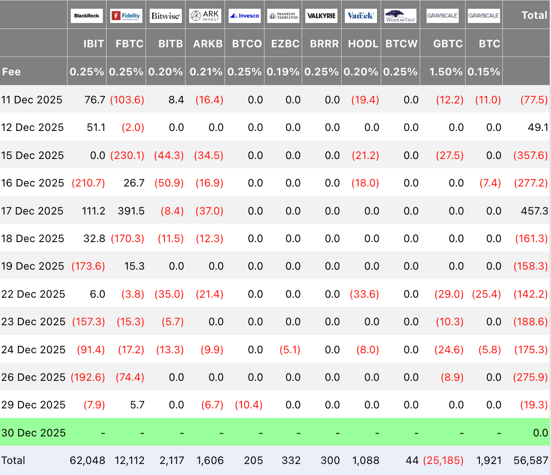Click the 0.19% EZBC fee cell
The image size is (551, 475).
(283, 72)
